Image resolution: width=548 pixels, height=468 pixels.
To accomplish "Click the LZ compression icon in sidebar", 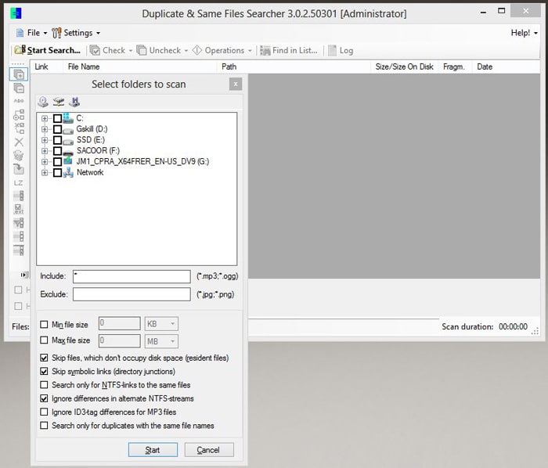I will coord(19,182).
